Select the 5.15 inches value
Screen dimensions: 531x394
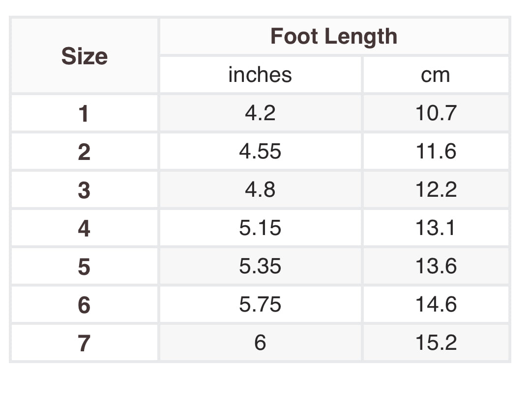[260, 228]
